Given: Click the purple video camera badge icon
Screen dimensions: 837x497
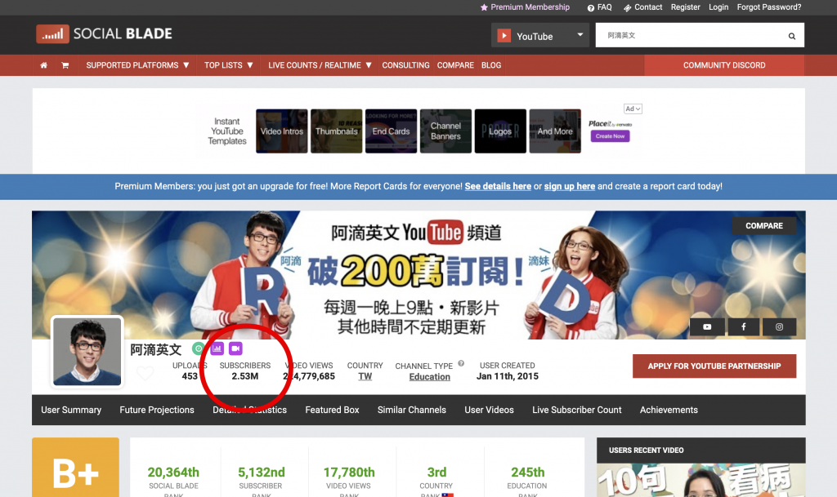Looking at the screenshot, I should point(235,348).
